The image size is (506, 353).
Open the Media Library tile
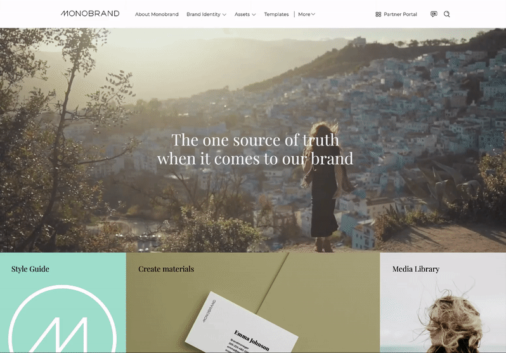coord(443,303)
